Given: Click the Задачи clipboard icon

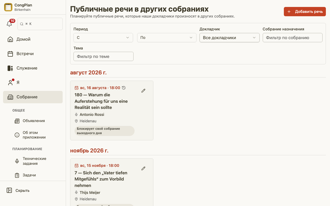Looking at the screenshot, I should click(x=17, y=175).
